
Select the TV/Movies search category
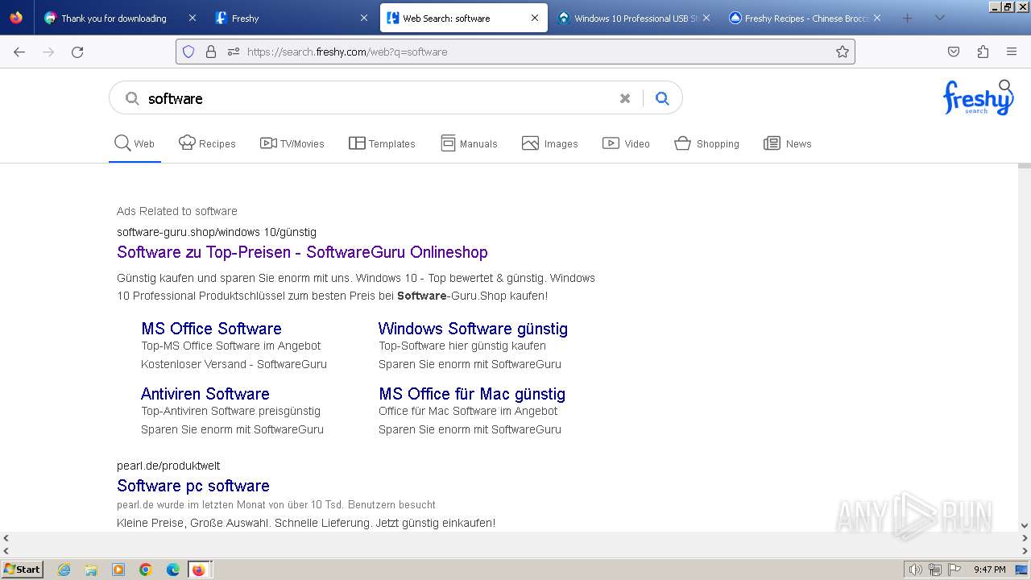coord(292,143)
